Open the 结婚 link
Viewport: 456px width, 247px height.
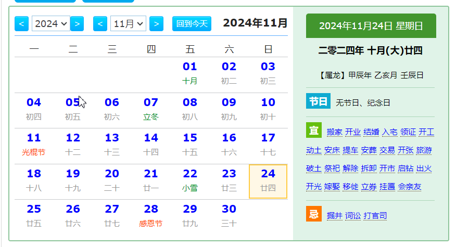click(x=371, y=132)
